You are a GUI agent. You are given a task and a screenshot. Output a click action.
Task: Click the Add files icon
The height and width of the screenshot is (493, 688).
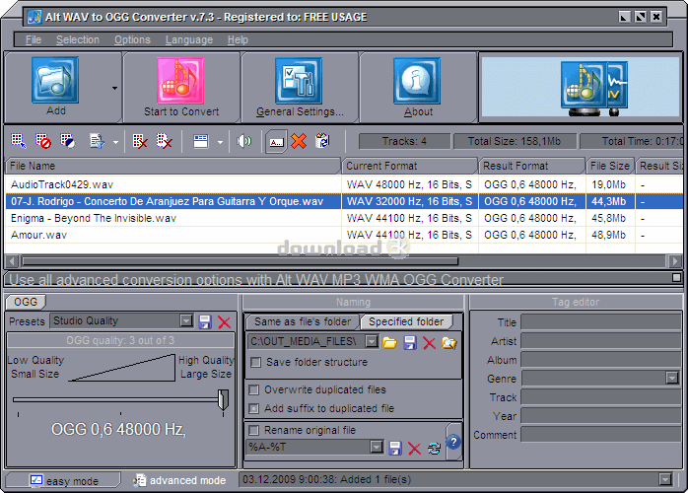(x=55, y=80)
